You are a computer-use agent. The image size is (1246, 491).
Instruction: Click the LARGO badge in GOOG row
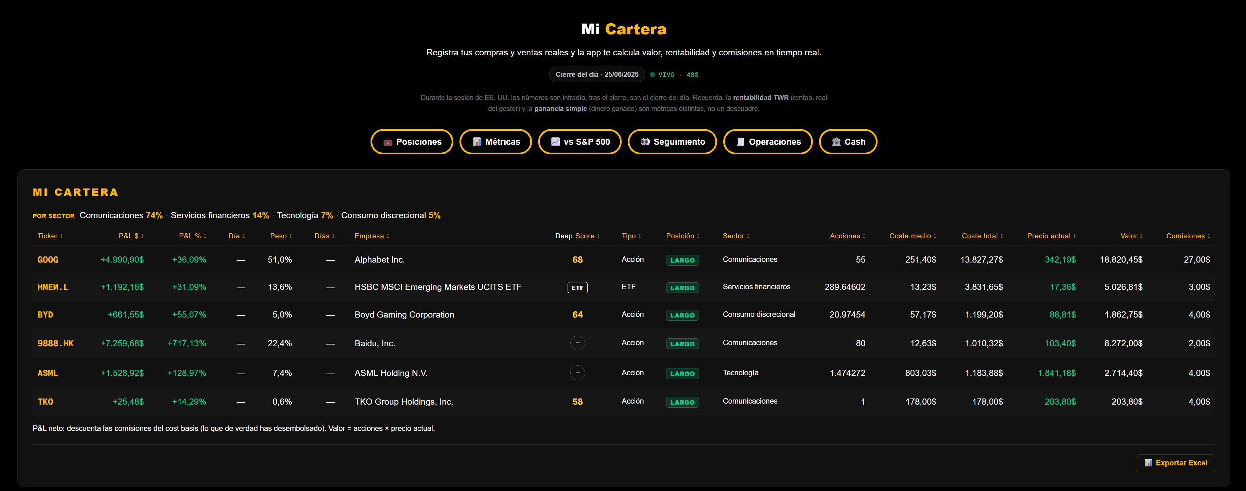[x=683, y=260]
